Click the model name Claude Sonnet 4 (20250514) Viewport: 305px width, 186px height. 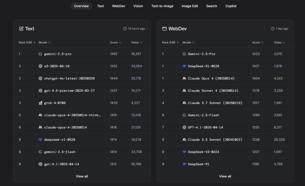click(x=213, y=91)
